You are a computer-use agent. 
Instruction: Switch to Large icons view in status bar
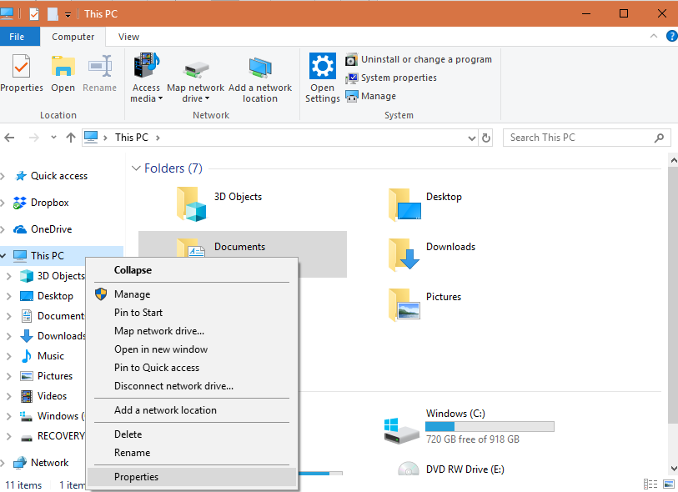tap(669, 484)
